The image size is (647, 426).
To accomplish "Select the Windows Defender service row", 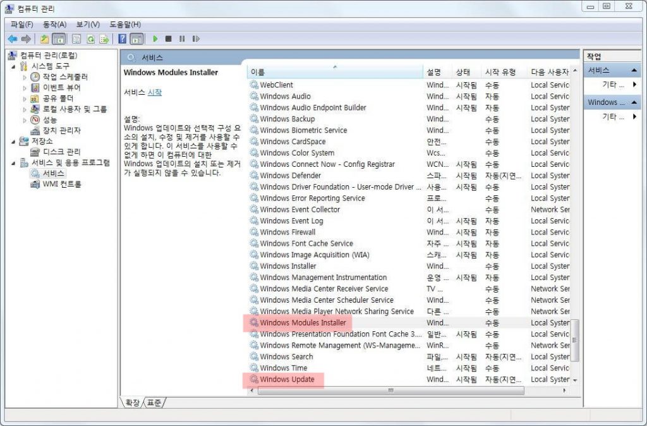I will [409, 176].
